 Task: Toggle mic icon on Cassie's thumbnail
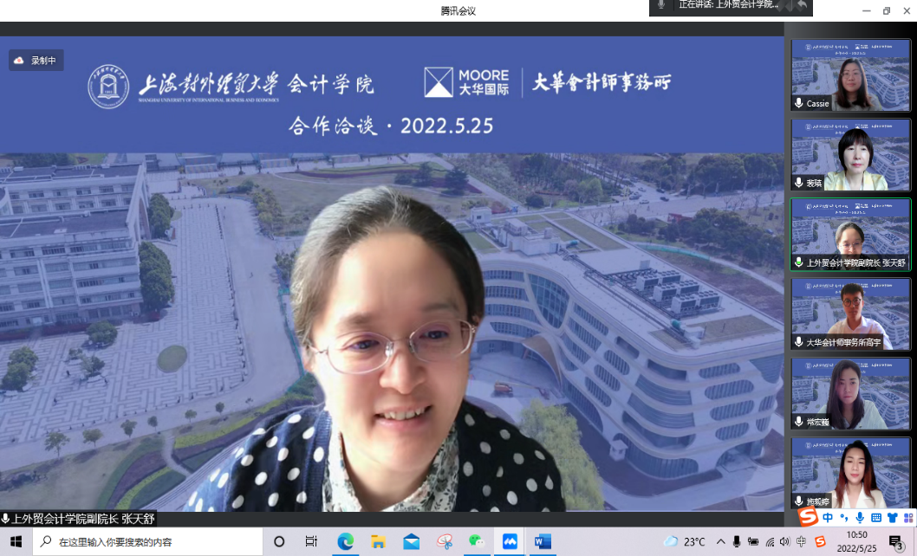(798, 103)
